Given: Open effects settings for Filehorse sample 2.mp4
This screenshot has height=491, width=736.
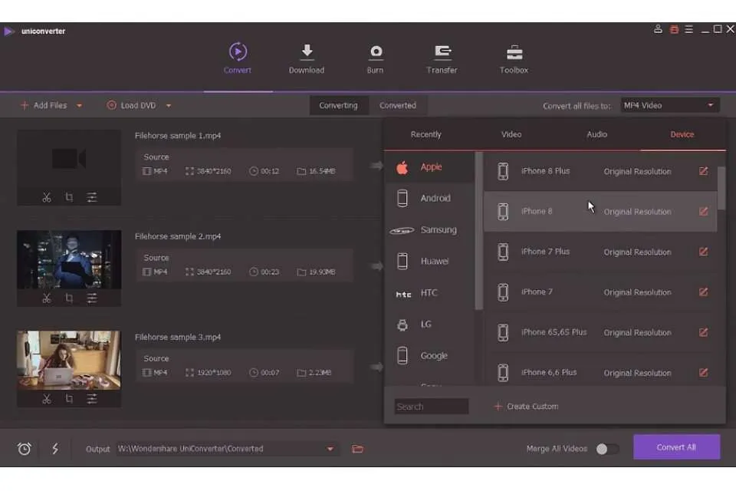Looking at the screenshot, I should (92, 298).
